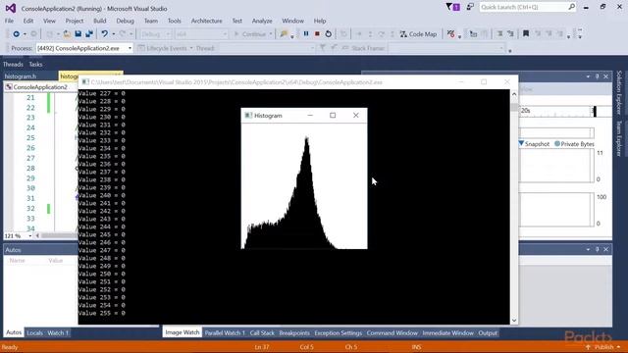Image resolution: width=628 pixels, height=353 pixels.
Task: Pin the Diagnostic Tools panel
Action: (597, 76)
